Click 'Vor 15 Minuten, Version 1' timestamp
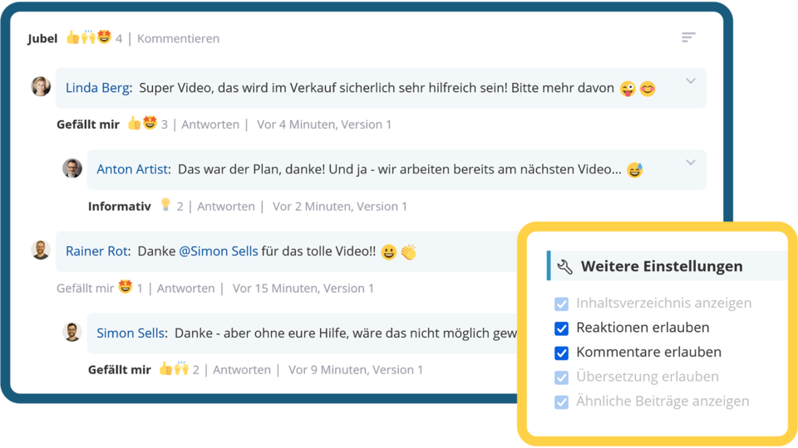Viewport: 798px width, 448px height. [303, 288]
